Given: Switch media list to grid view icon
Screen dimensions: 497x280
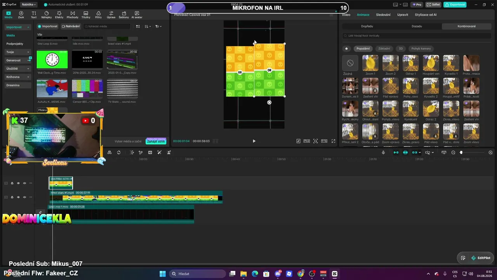Looking at the screenshot, I should [138, 26].
